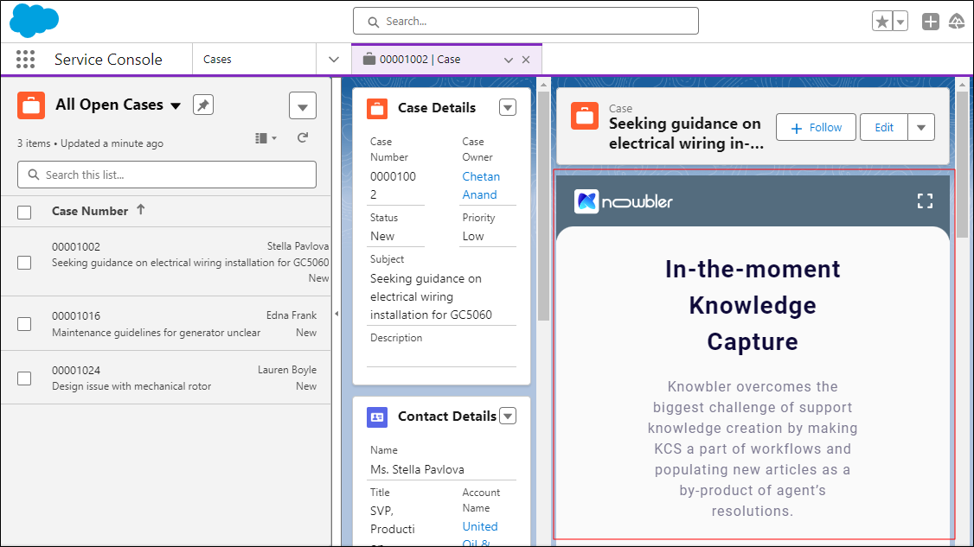Open the 00001002 Case tab actions chevron

(508, 60)
